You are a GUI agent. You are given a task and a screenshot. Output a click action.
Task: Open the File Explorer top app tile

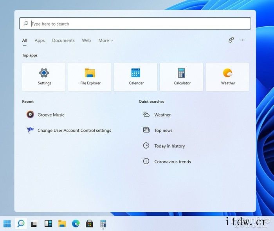click(x=90, y=77)
